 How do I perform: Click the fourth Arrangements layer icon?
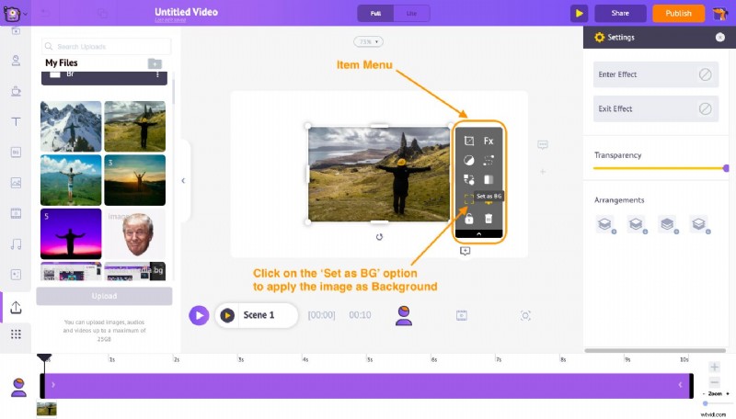coord(699,224)
